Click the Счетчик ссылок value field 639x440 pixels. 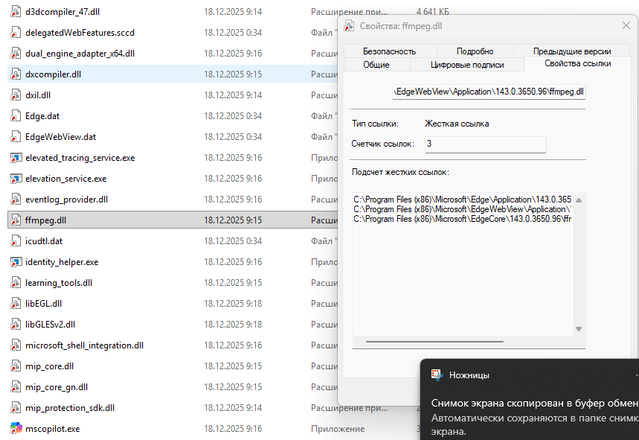[485, 144]
